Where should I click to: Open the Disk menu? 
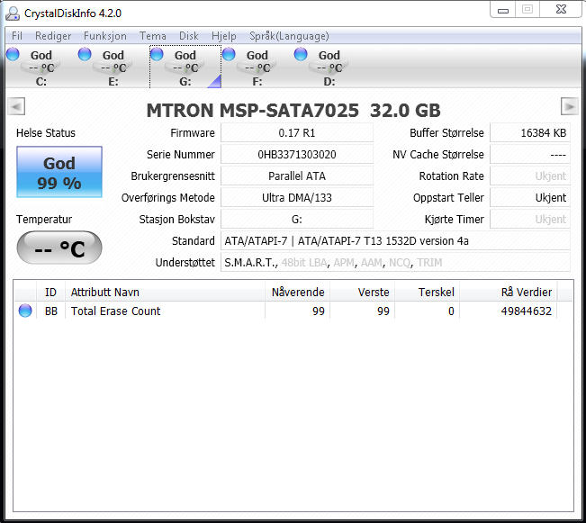189,36
